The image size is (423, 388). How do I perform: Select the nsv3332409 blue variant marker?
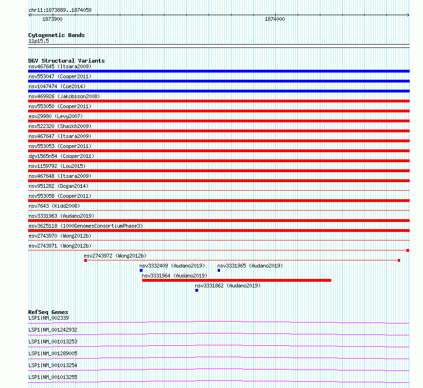[141, 270]
